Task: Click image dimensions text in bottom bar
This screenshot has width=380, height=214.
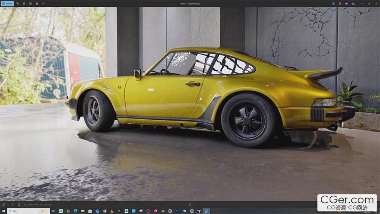Action: point(33,204)
